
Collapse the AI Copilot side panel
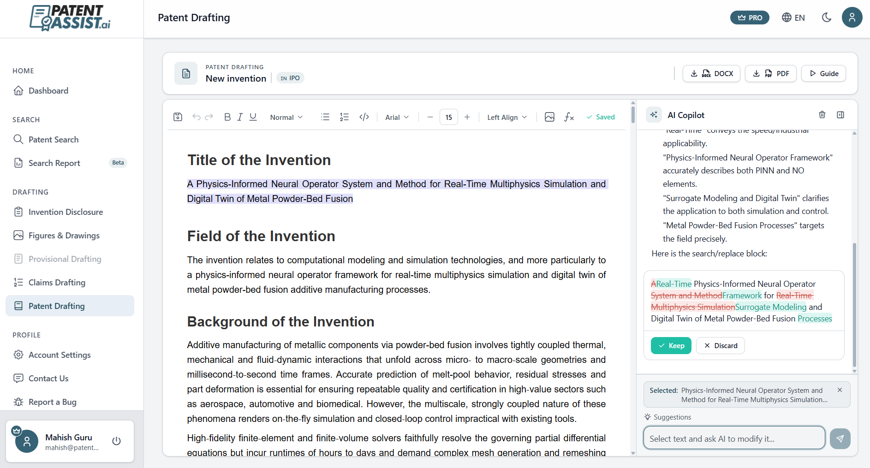pos(840,114)
